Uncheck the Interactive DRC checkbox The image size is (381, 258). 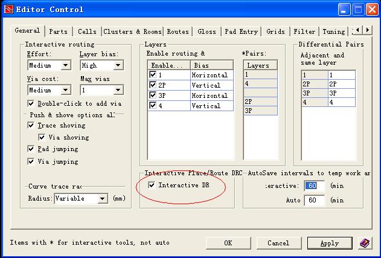[x=152, y=185]
